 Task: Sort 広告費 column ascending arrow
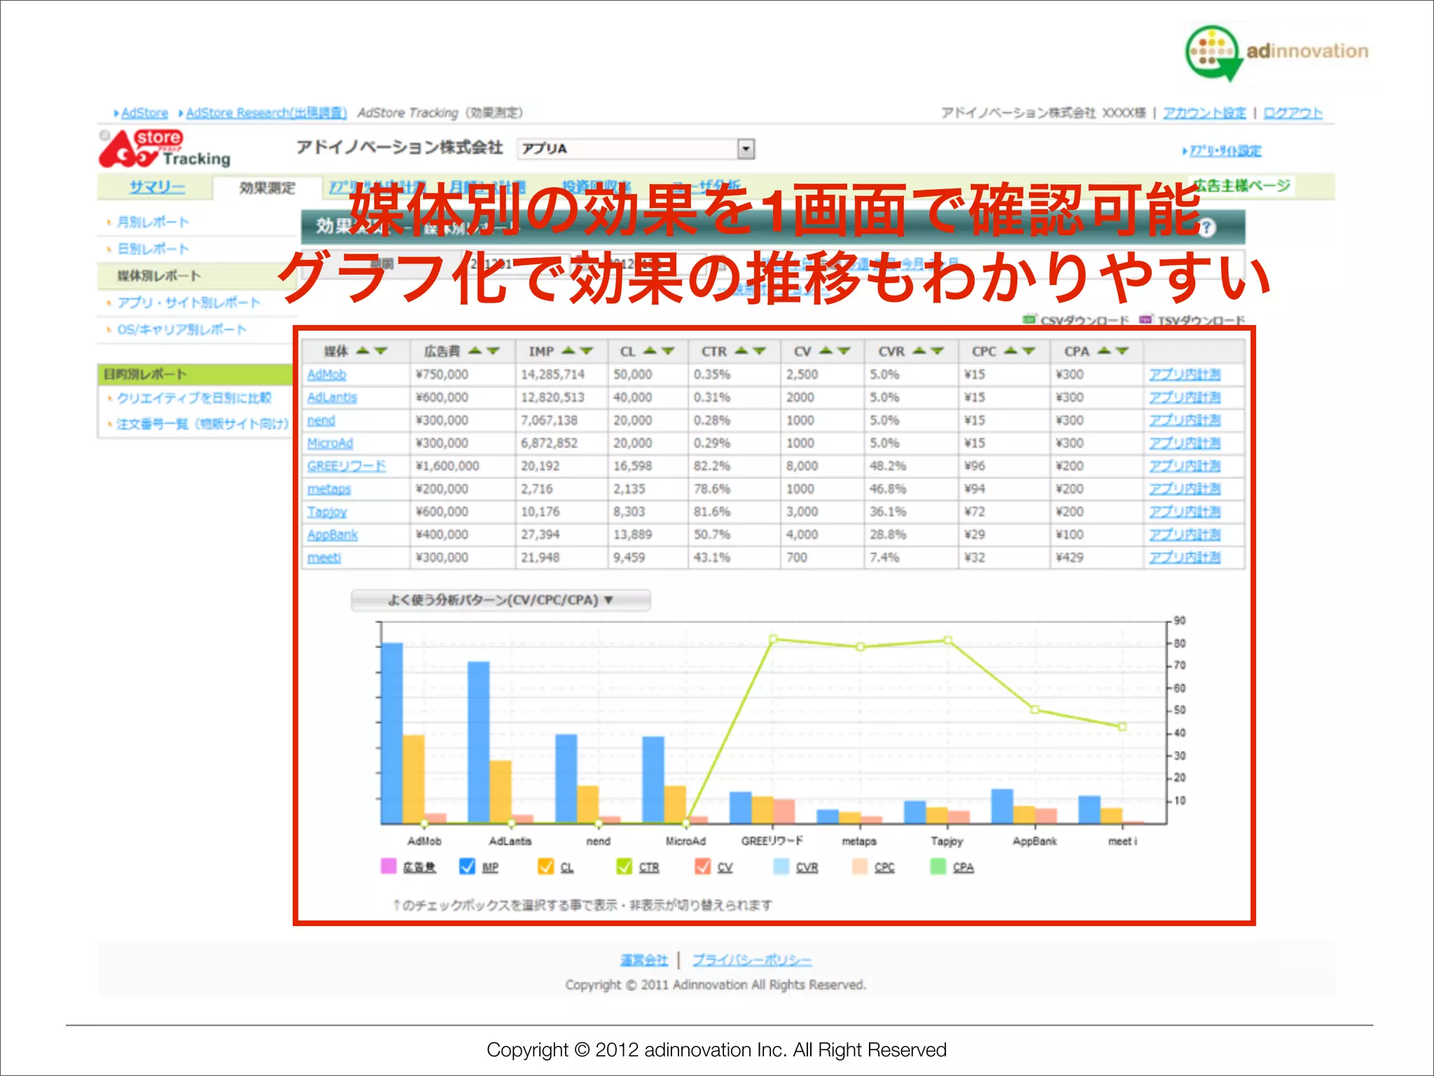tap(475, 350)
